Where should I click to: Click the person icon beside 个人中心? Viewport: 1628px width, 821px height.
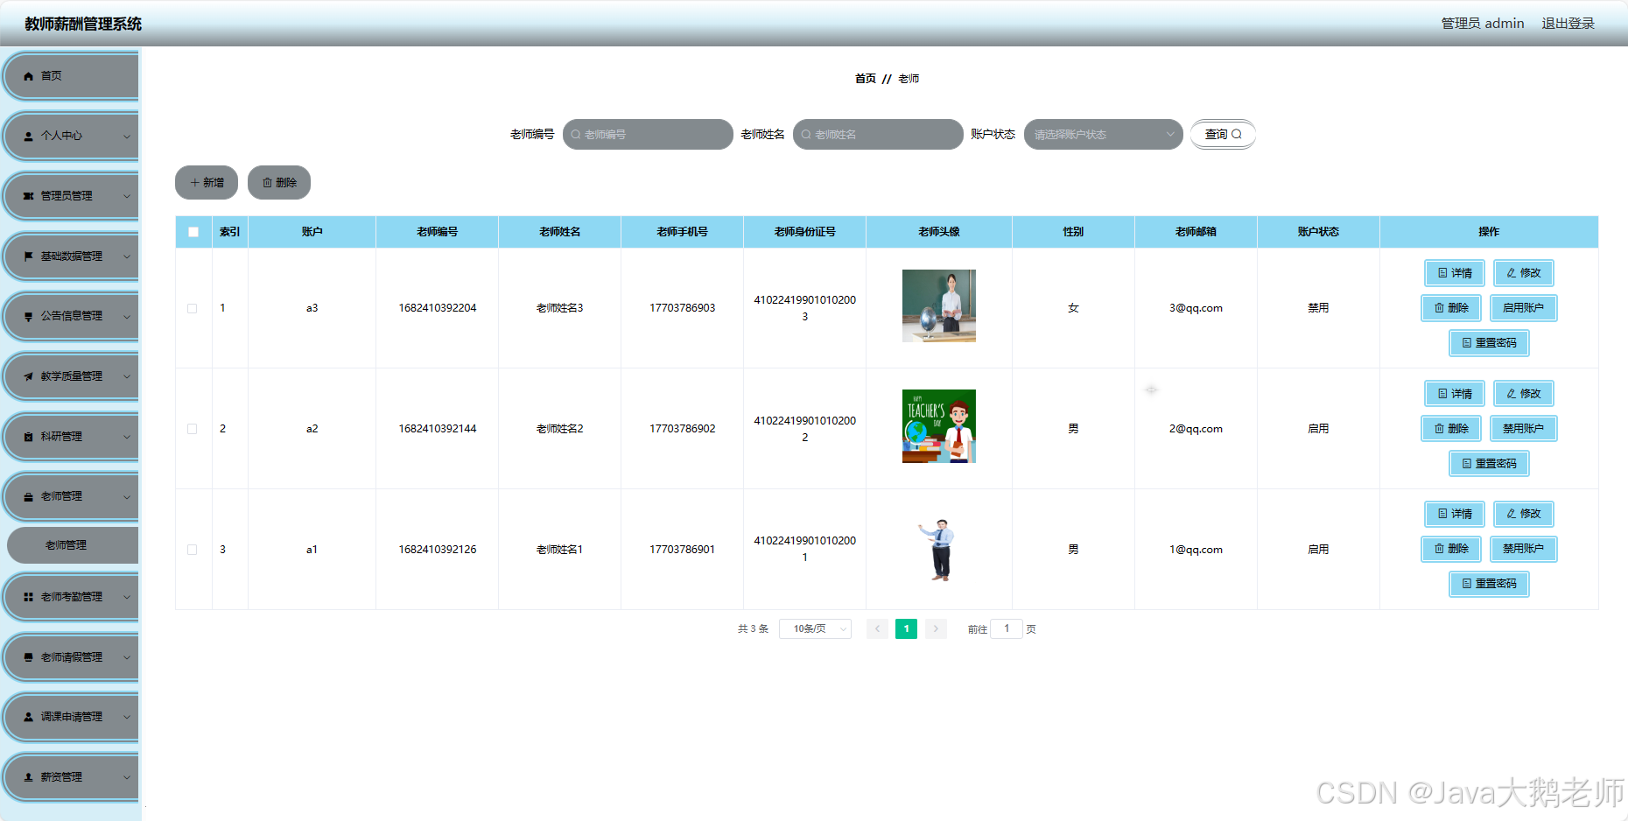[28, 137]
